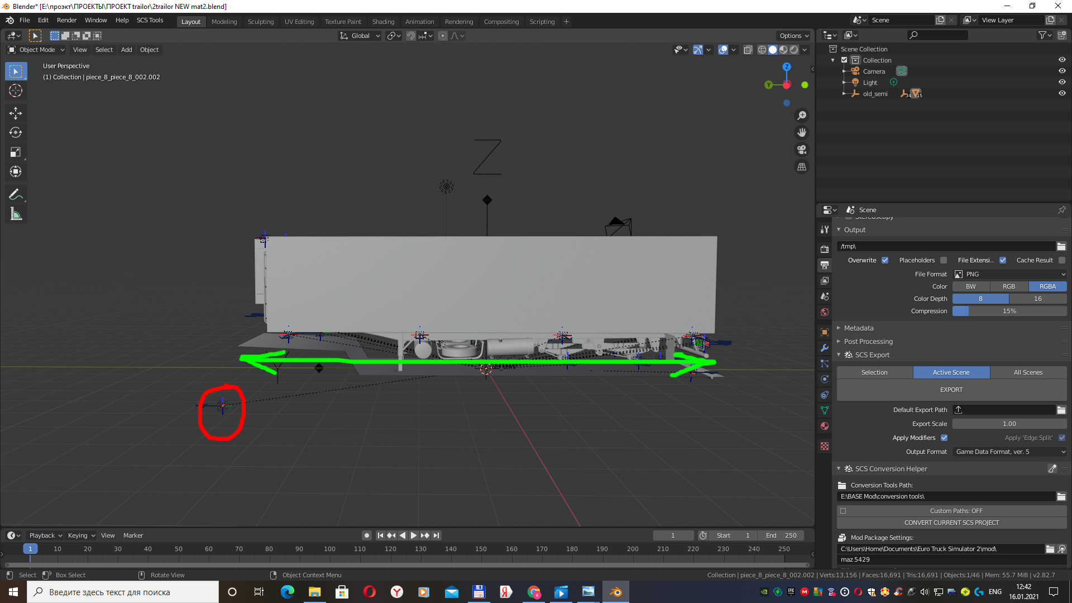Enable Placeholders checkbox

point(944,260)
